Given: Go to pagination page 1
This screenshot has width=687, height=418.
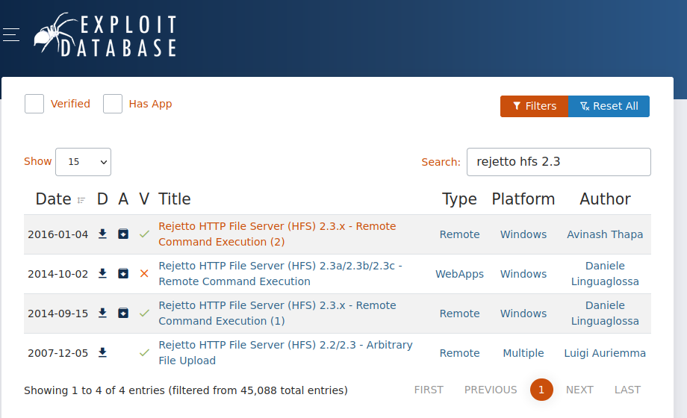Looking at the screenshot, I should click(x=541, y=390).
